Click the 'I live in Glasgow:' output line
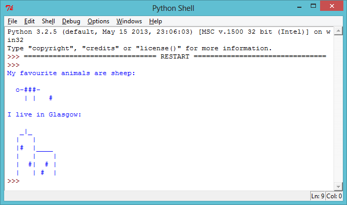The height and width of the screenshot is (205, 347). coord(44,114)
